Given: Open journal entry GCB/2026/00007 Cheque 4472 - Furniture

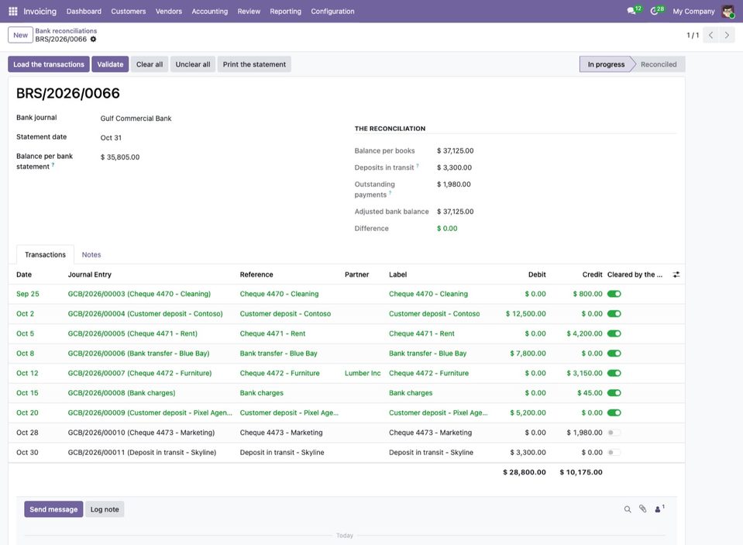Looking at the screenshot, I should pyautogui.click(x=139, y=374).
